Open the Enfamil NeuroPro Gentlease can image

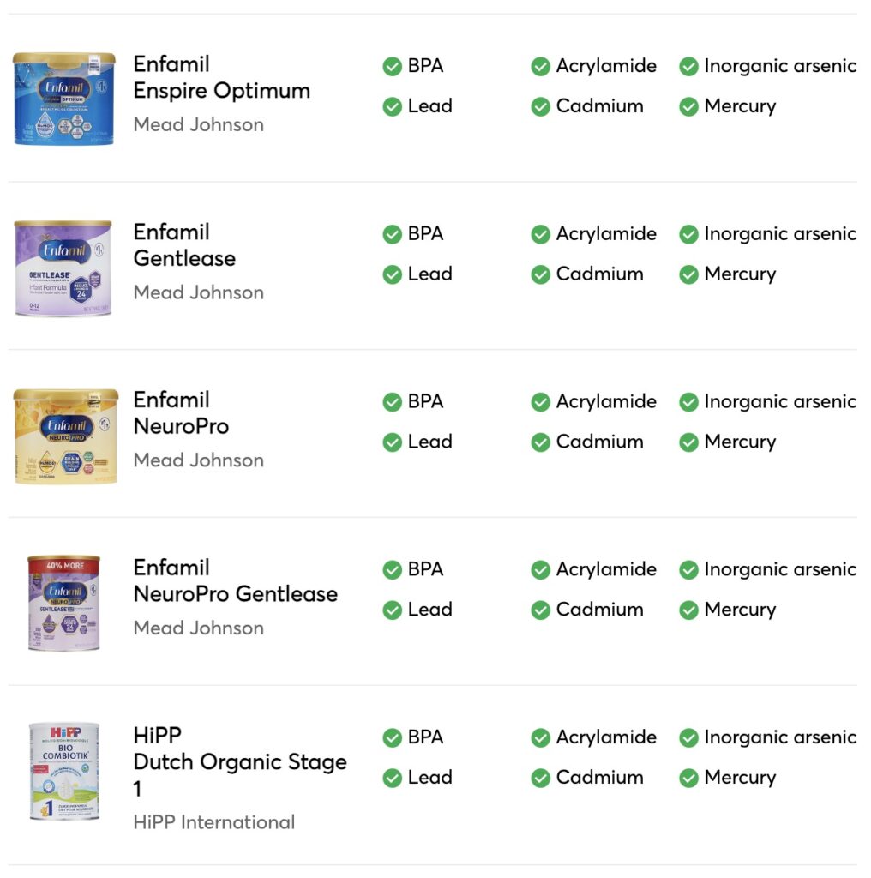click(63, 603)
